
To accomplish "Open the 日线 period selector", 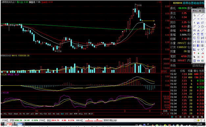I will [165, 111].
